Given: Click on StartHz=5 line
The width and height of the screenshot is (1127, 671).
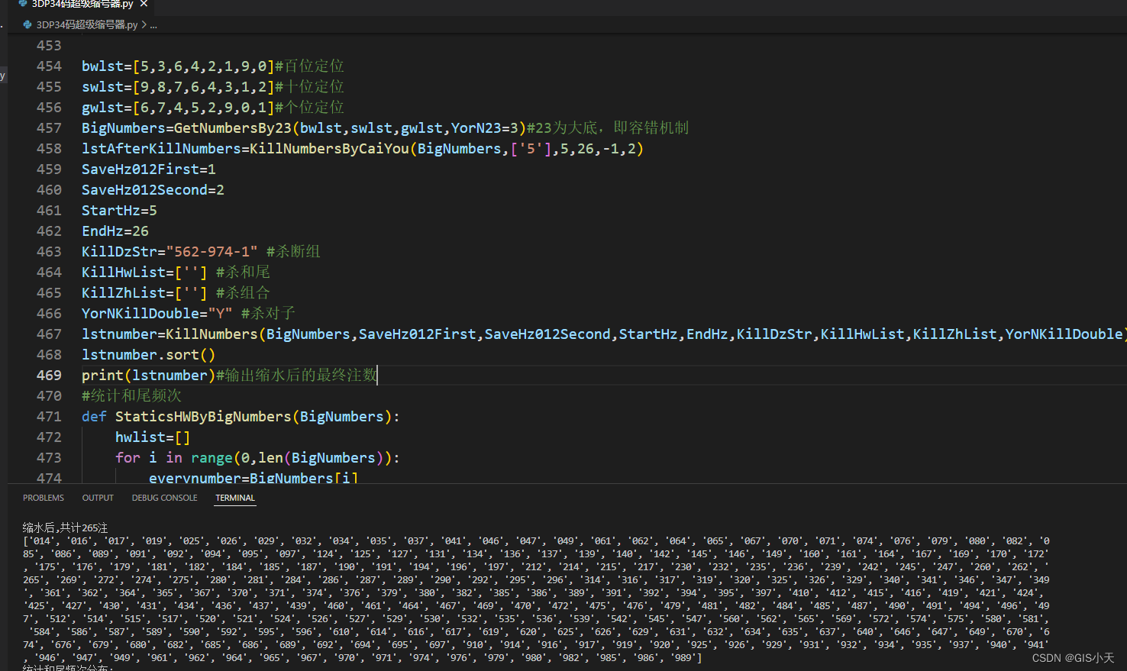Looking at the screenshot, I should (x=119, y=211).
